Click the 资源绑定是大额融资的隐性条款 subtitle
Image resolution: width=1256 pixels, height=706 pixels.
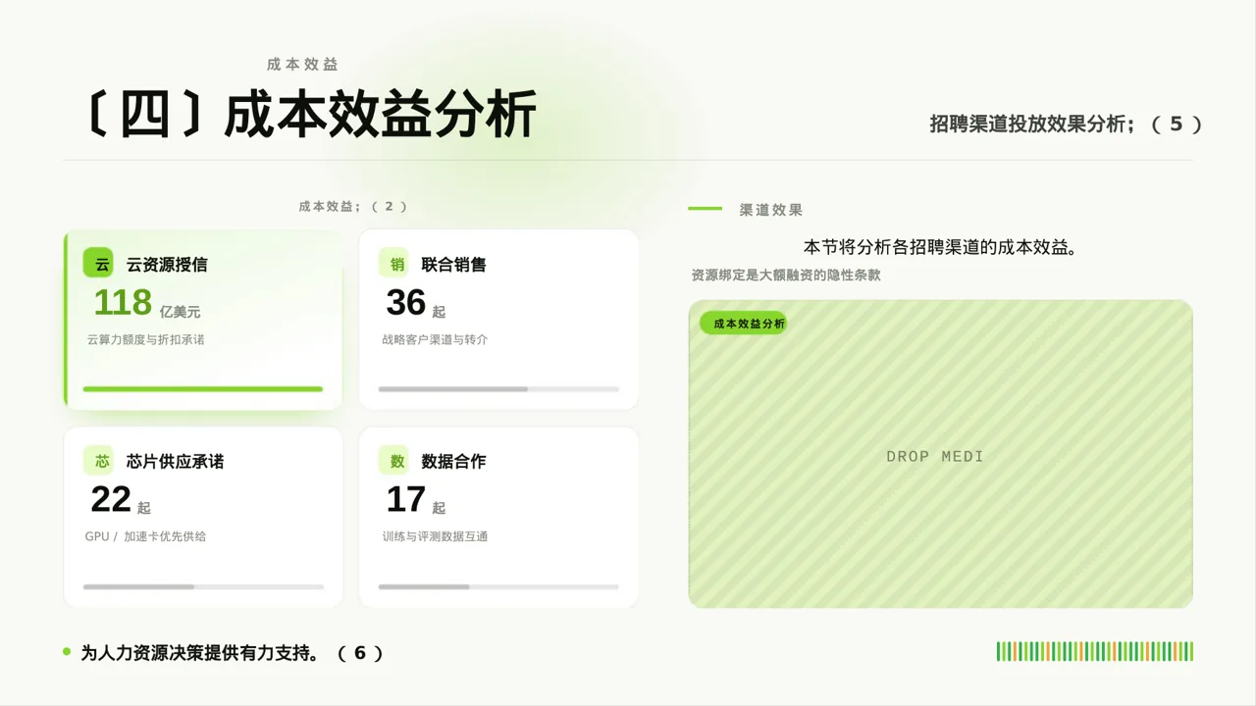click(786, 276)
